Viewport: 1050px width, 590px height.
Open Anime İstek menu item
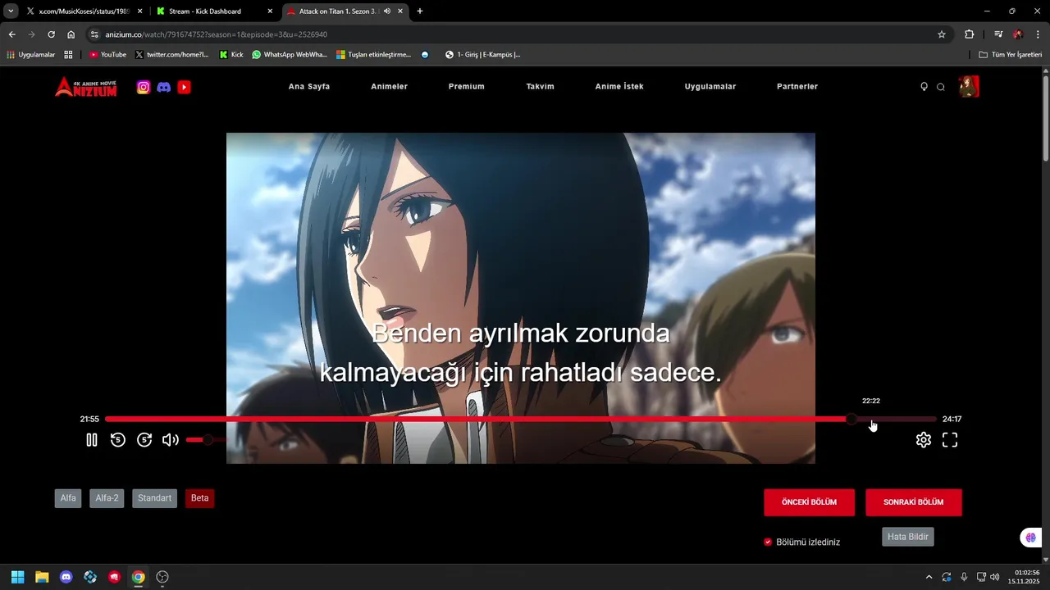coord(619,87)
